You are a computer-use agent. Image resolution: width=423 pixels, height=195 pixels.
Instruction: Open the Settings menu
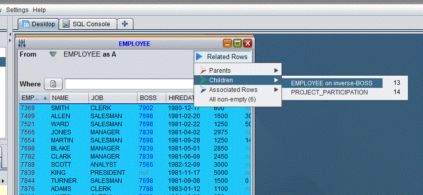(17, 10)
